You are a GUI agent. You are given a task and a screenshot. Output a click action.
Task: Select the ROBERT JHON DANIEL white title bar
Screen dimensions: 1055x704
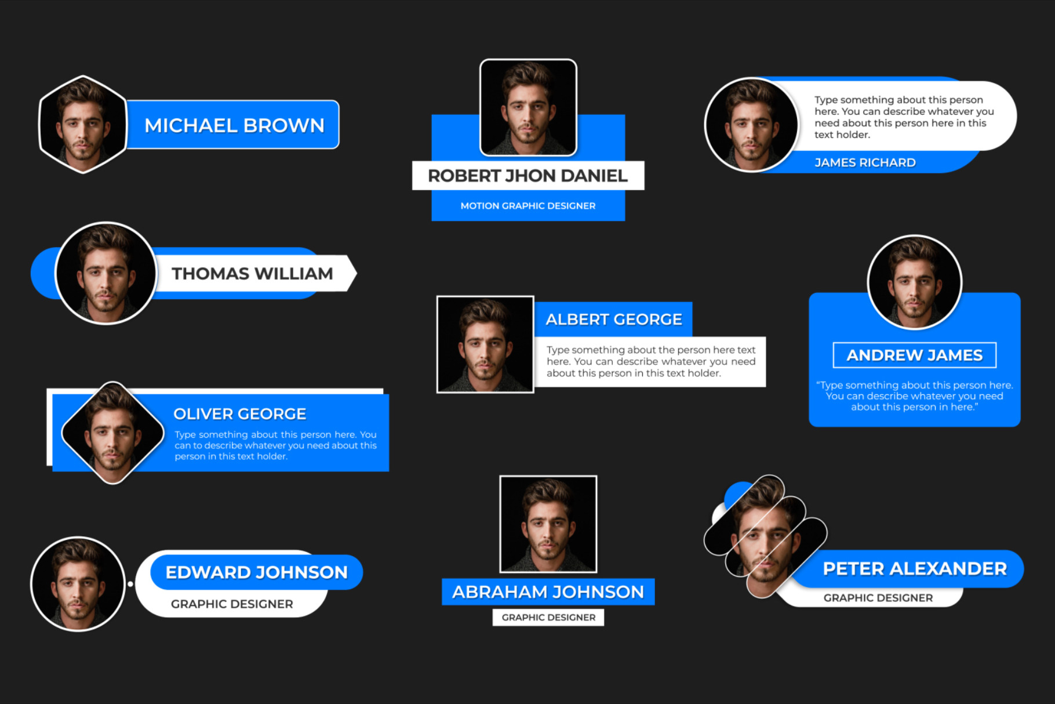click(527, 176)
